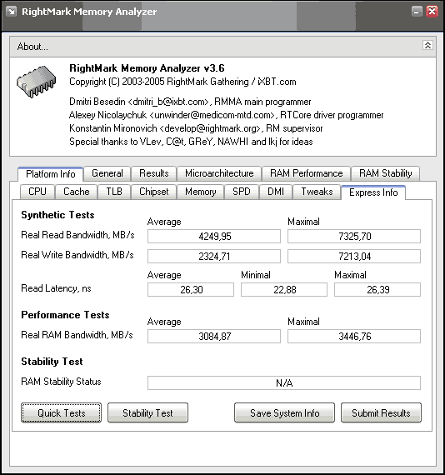This screenshot has width=445, height=475.
Task: Click the app icon in title bar
Action: pos(12,12)
